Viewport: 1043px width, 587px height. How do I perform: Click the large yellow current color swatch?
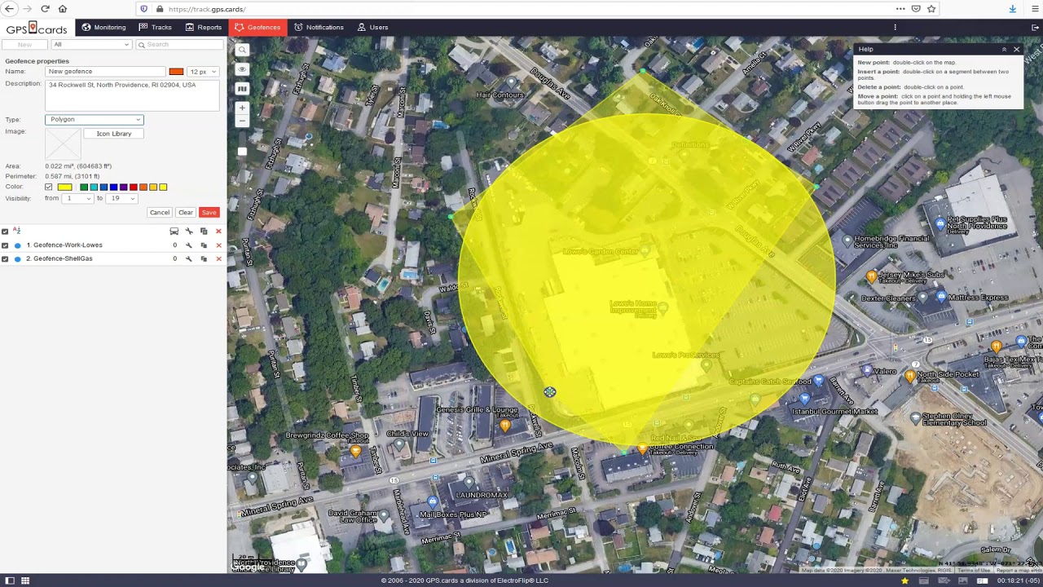[64, 188]
